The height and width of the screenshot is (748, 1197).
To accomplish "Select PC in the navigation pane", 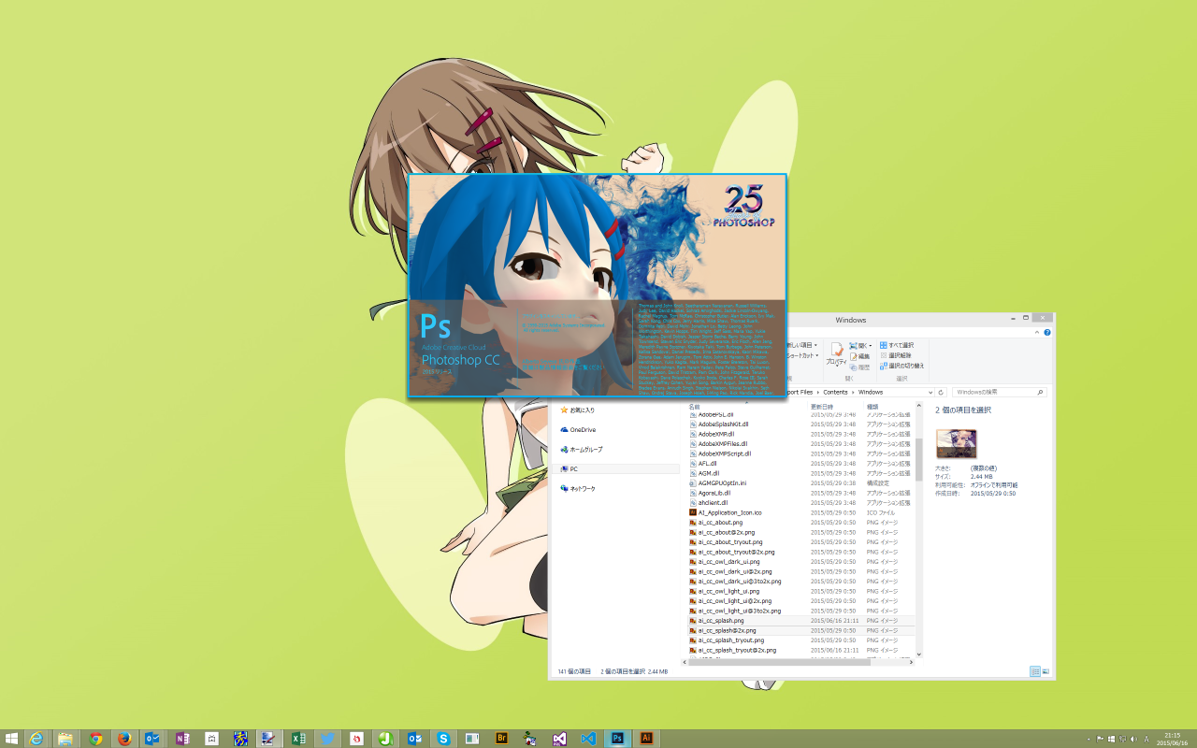I will [574, 468].
